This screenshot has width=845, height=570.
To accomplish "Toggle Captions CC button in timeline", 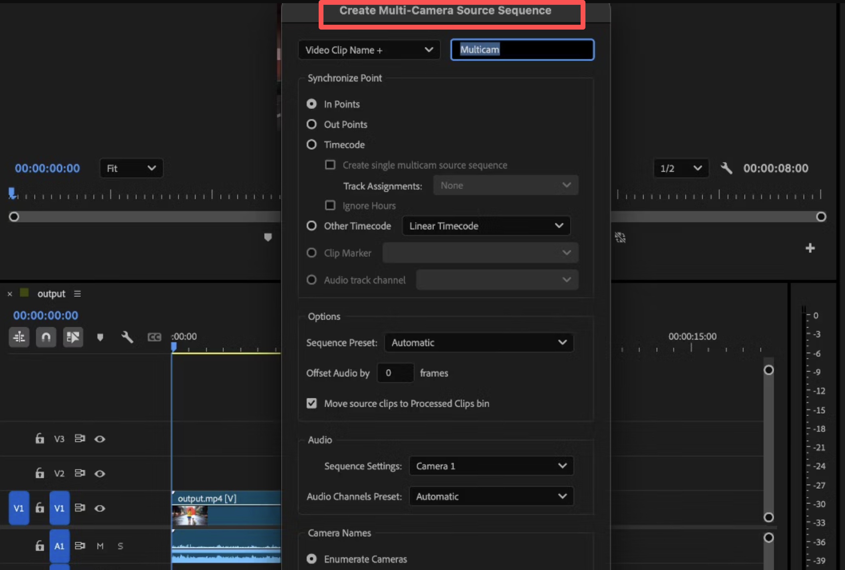I will coord(154,337).
